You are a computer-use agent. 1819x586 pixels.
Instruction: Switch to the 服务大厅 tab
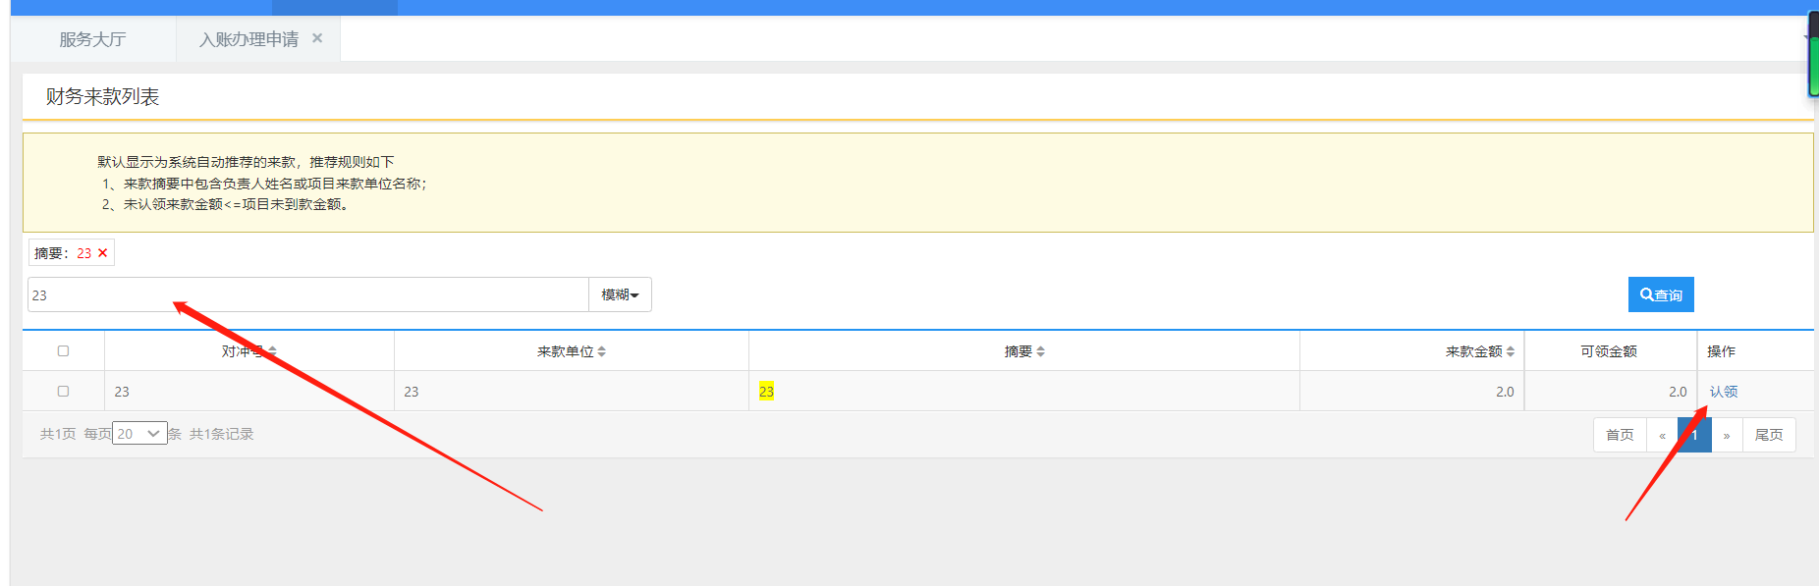[x=92, y=39]
